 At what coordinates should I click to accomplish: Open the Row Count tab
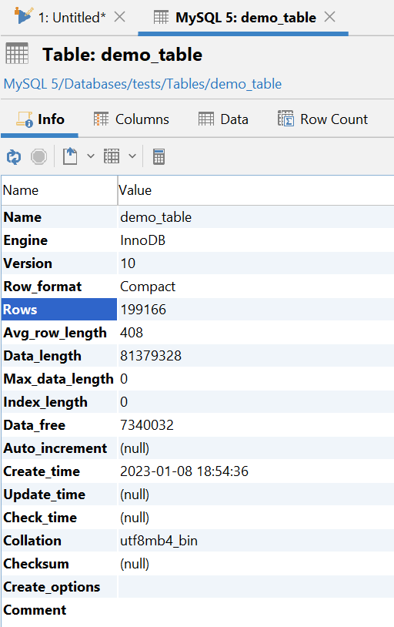[x=322, y=119]
